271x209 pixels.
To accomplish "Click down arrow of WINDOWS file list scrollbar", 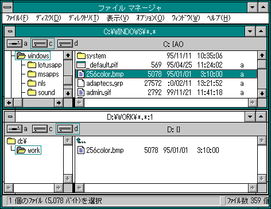I will 262,93.
